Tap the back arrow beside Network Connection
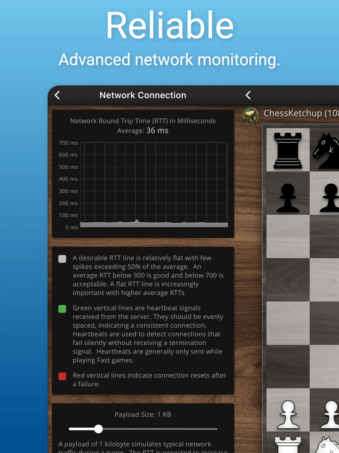Screen dimensions: 339x453 (x=57, y=95)
